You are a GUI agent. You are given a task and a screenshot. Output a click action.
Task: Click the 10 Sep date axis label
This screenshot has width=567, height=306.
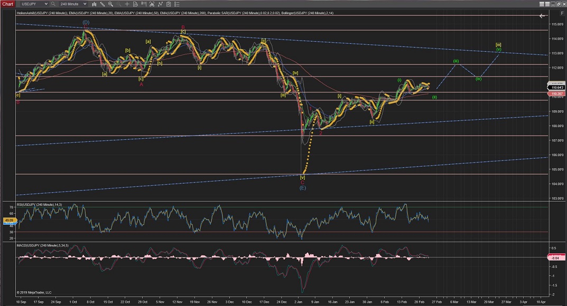click(21, 302)
